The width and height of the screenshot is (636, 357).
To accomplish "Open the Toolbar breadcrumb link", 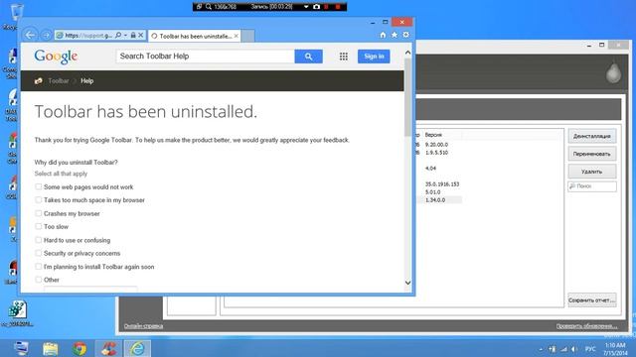I will [59, 81].
